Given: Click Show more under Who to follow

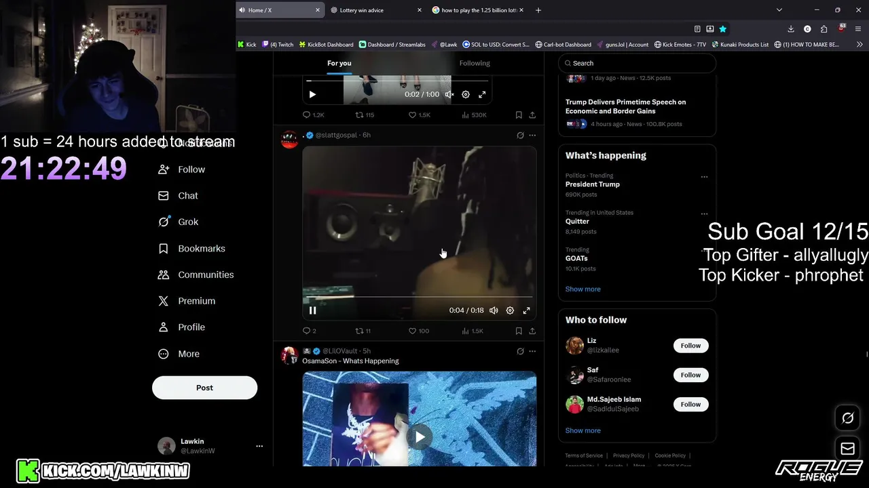Looking at the screenshot, I should click(583, 430).
